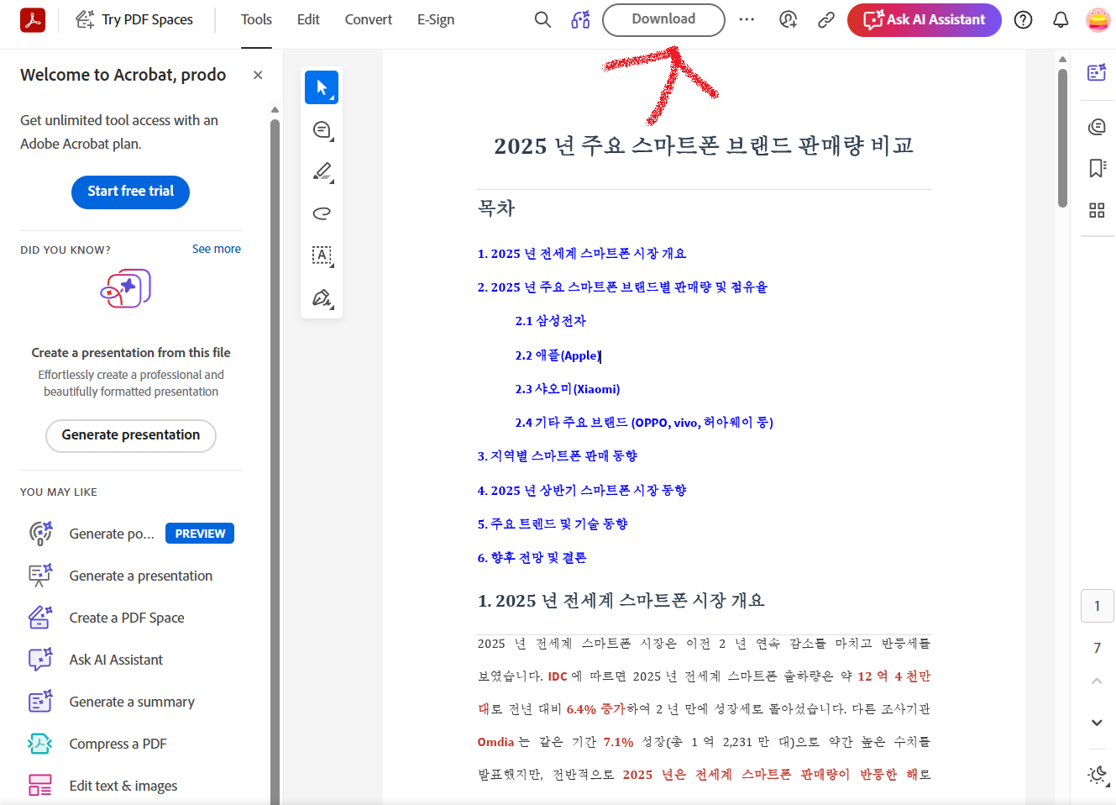1116x805 pixels.
Task: Open document search with the magnifier icon
Action: tap(542, 19)
